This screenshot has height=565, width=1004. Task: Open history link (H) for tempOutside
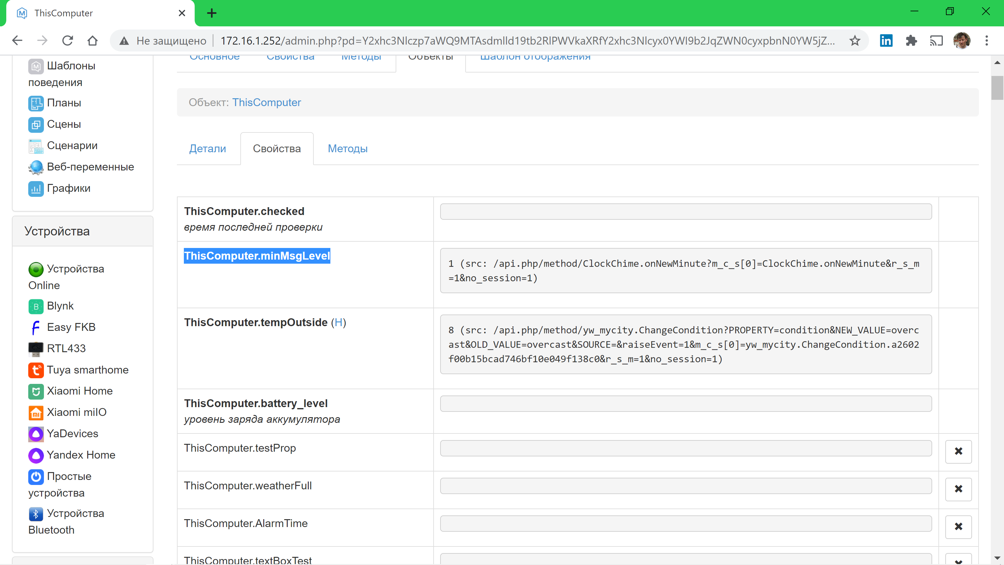click(339, 322)
